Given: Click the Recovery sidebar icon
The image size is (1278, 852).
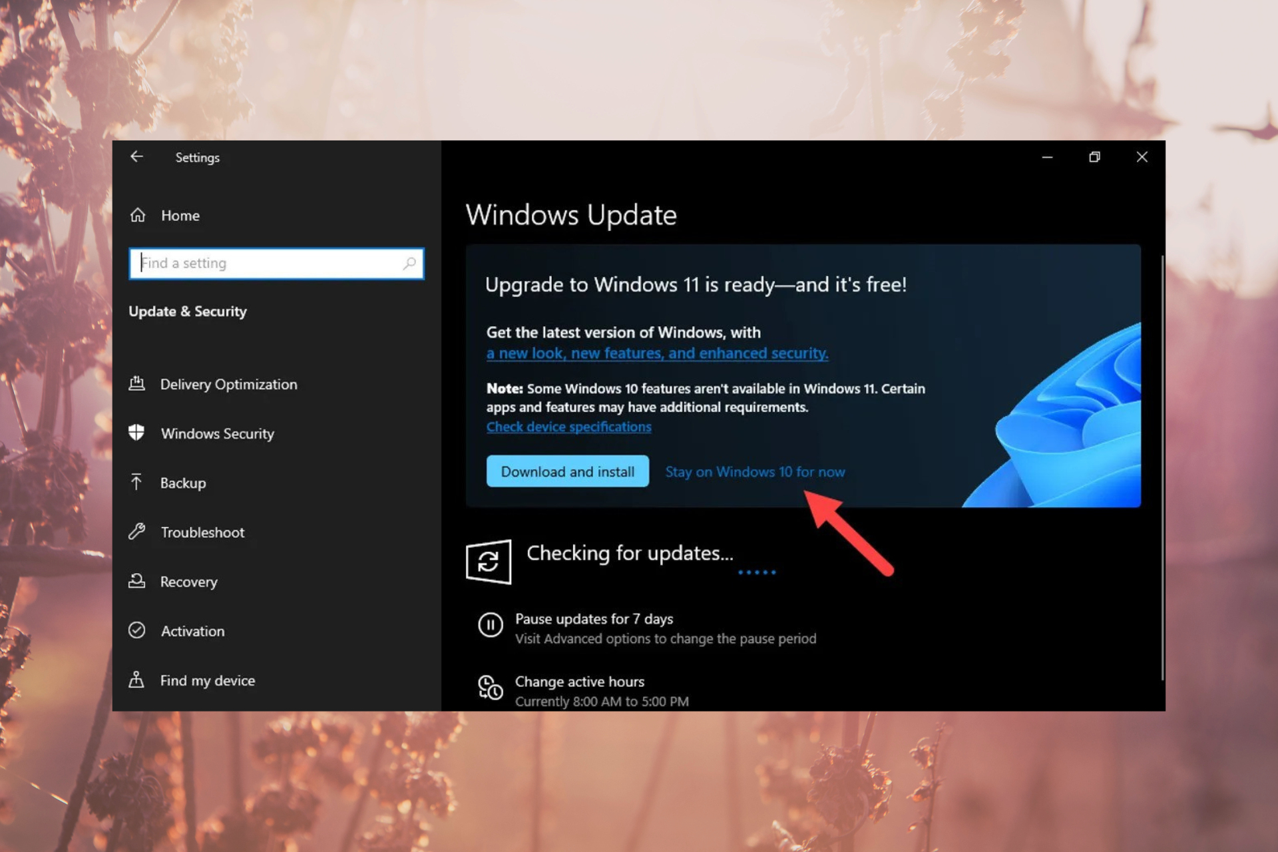Looking at the screenshot, I should tap(137, 581).
